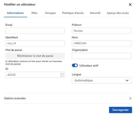135x117 pixels.
Task: Toggle the Utilisateur actif switch
Action: pyautogui.click(x=75, y=65)
